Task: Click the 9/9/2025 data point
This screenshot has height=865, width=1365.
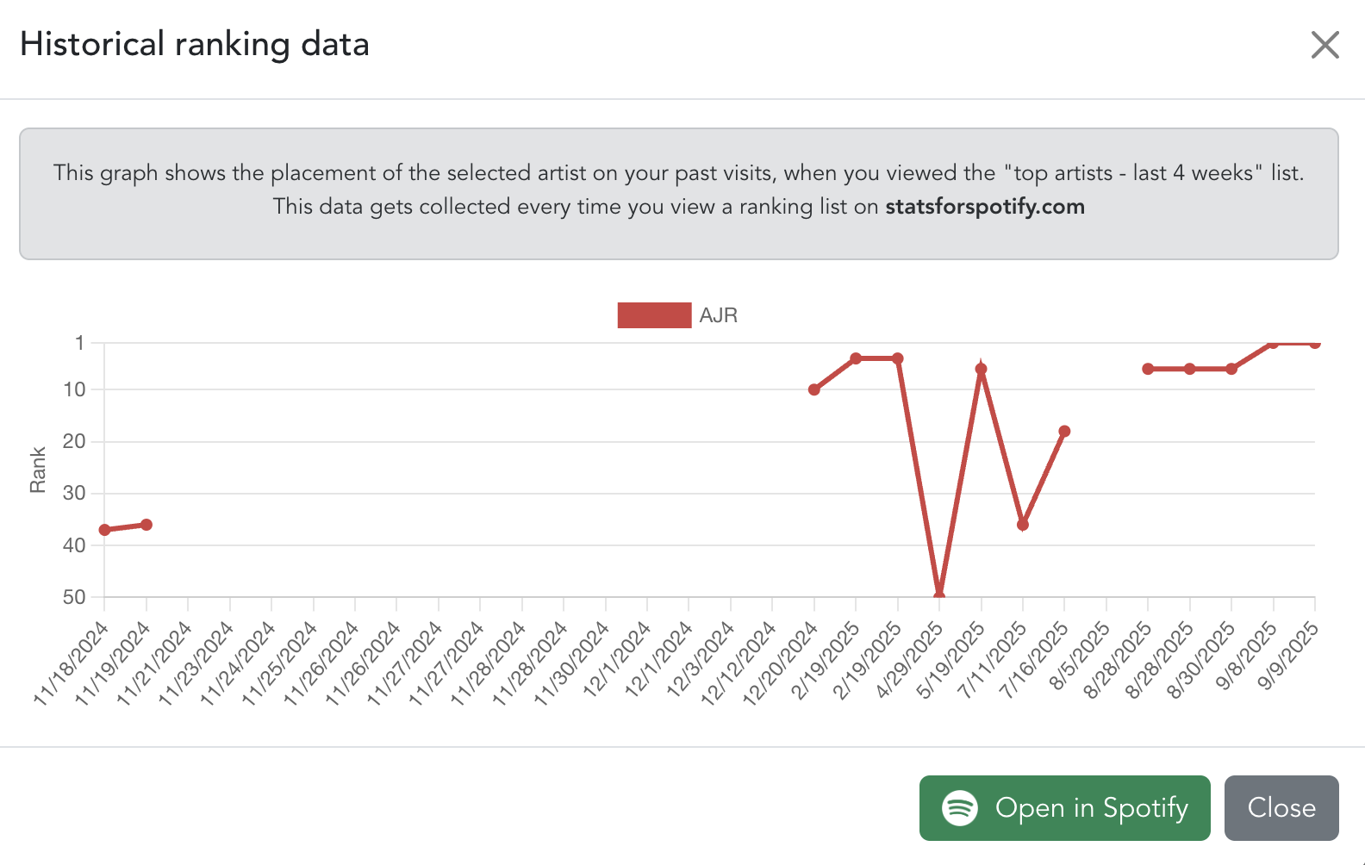Action: tap(1314, 343)
